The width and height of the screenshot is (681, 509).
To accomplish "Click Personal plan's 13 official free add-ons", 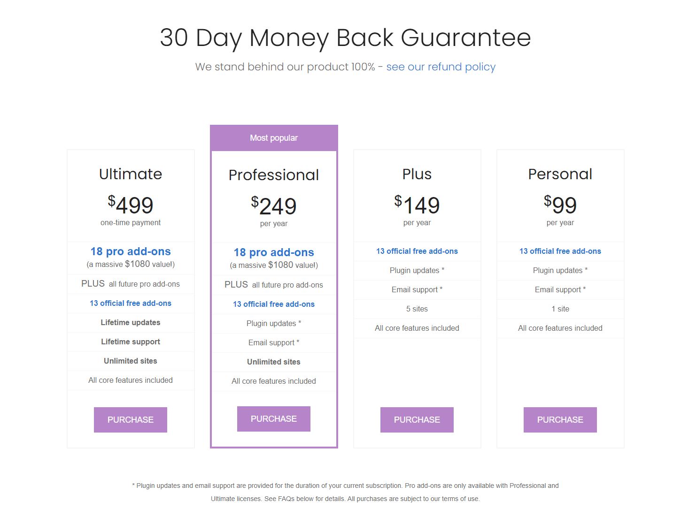I will pos(560,251).
